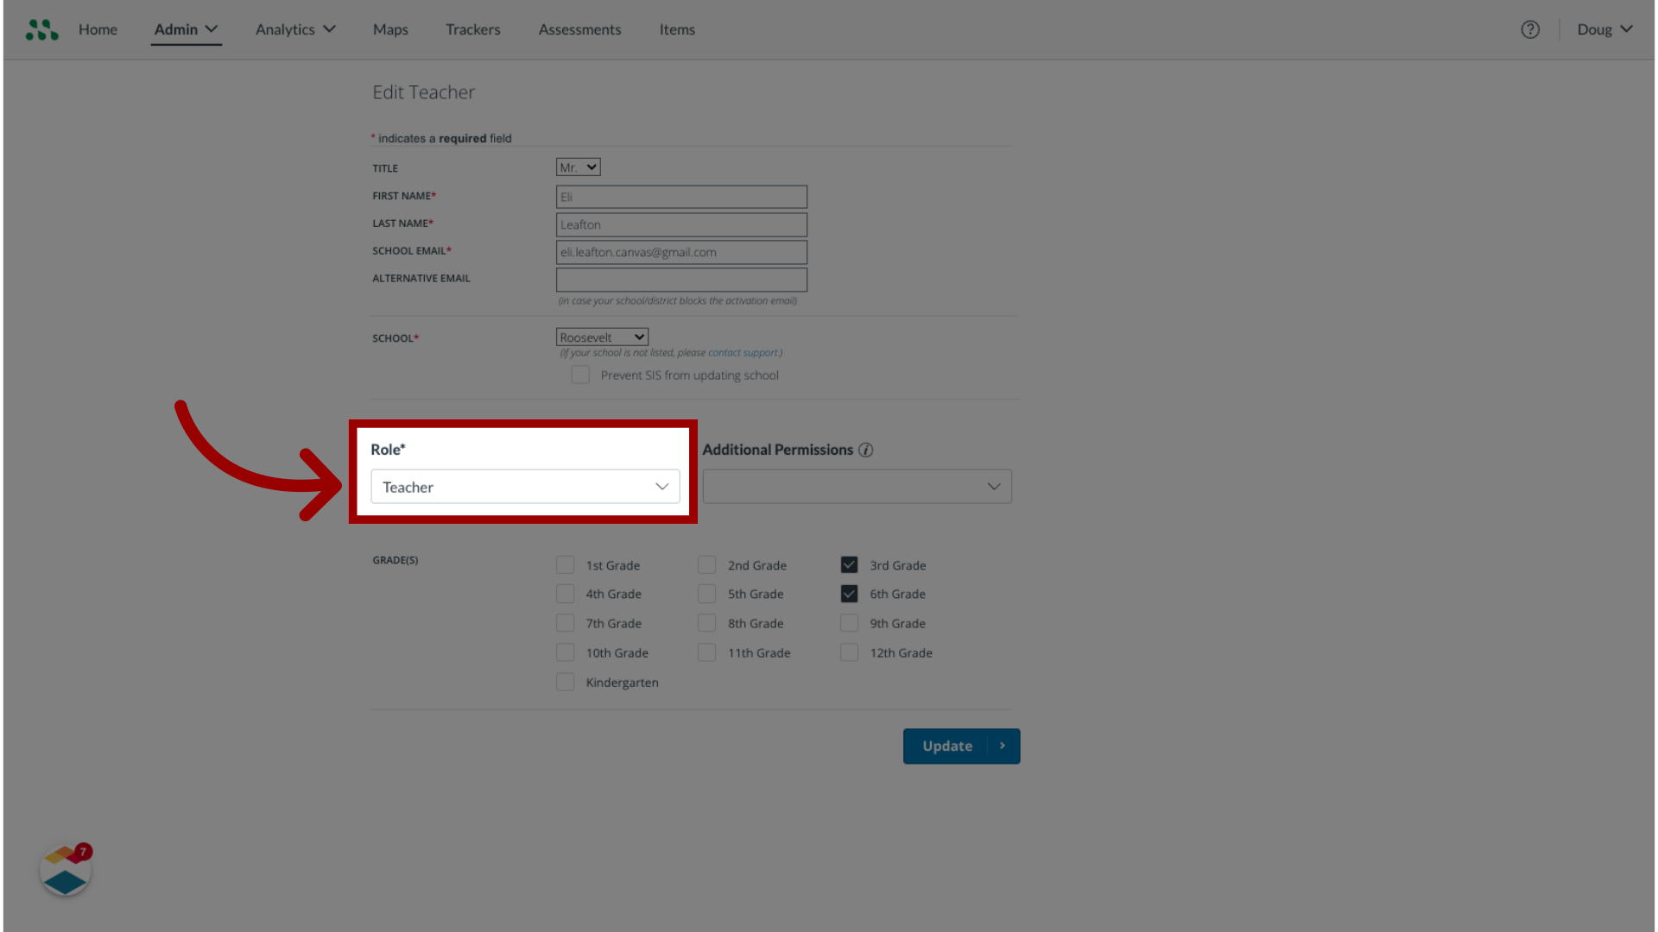
Task: Check the 5th Grade checkbox
Action: tap(706, 594)
